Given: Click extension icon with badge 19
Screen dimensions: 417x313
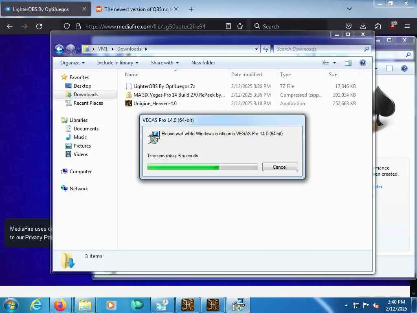Looking at the screenshot, I should coord(393,26).
